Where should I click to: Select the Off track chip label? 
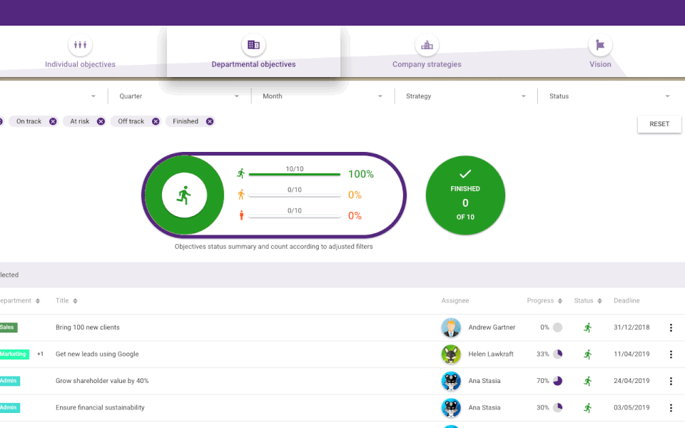[131, 121]
